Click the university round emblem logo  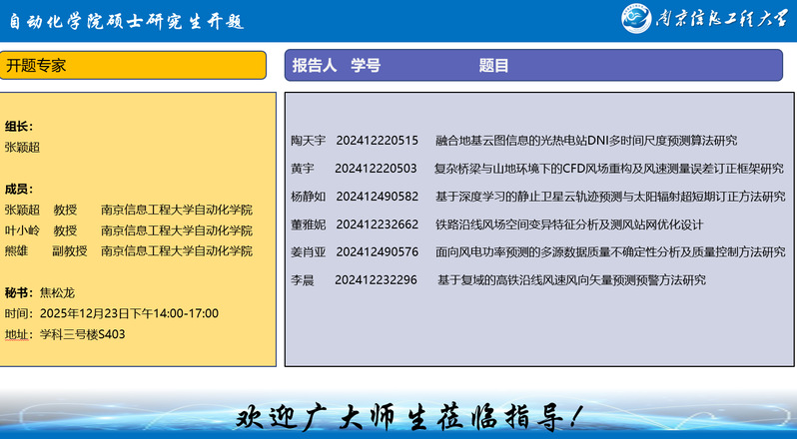point(636,19)
